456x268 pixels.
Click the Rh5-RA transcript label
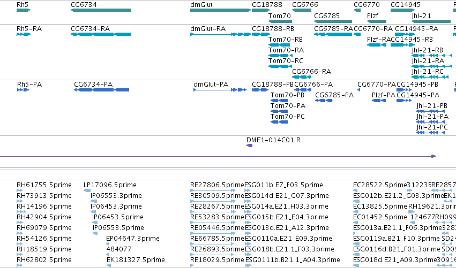point(29,29)
